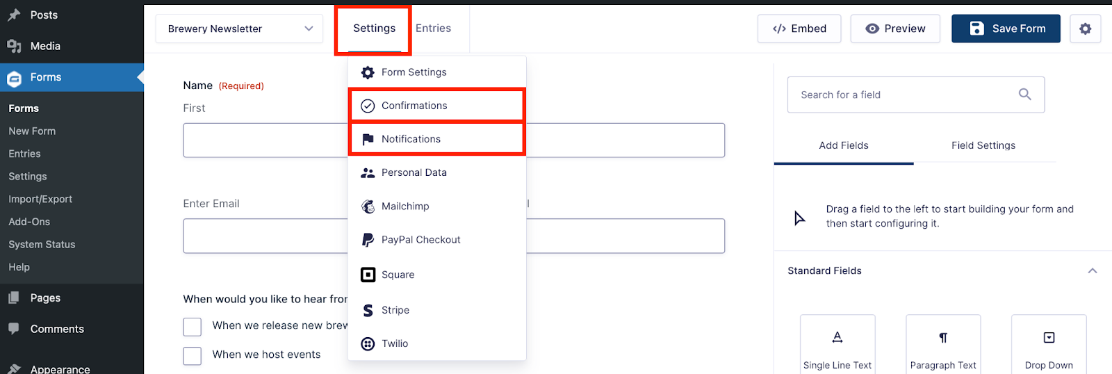
Task: Click the Save Form button
Action: (1006, 29)
